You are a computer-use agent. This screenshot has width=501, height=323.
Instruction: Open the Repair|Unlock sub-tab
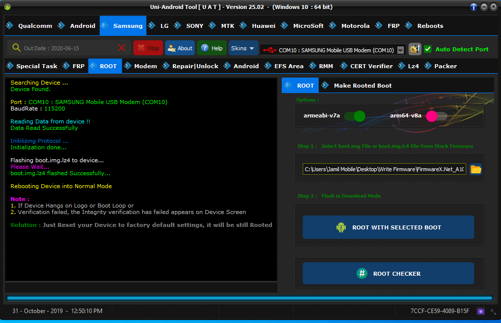click(190, 66)
